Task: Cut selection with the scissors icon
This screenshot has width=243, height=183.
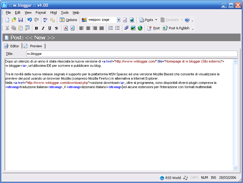Action: pyautogui.click(x=7, y=28)
